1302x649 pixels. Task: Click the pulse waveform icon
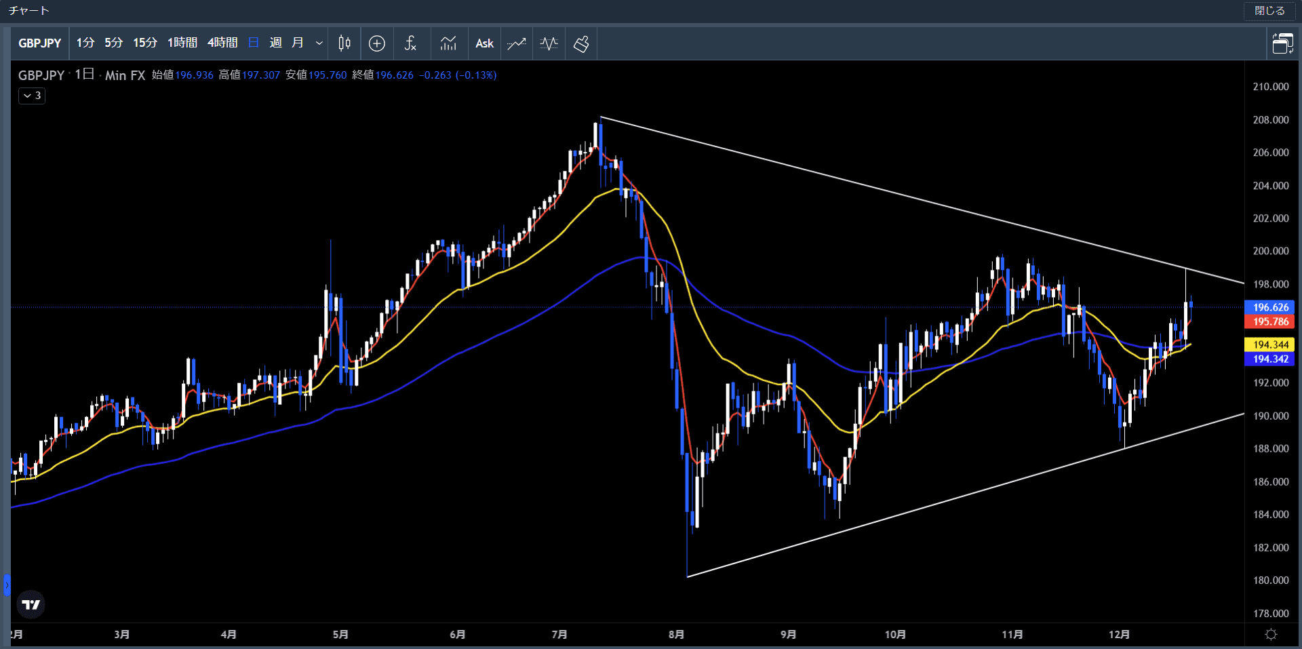pyautogui.click(x=549, y=43)
